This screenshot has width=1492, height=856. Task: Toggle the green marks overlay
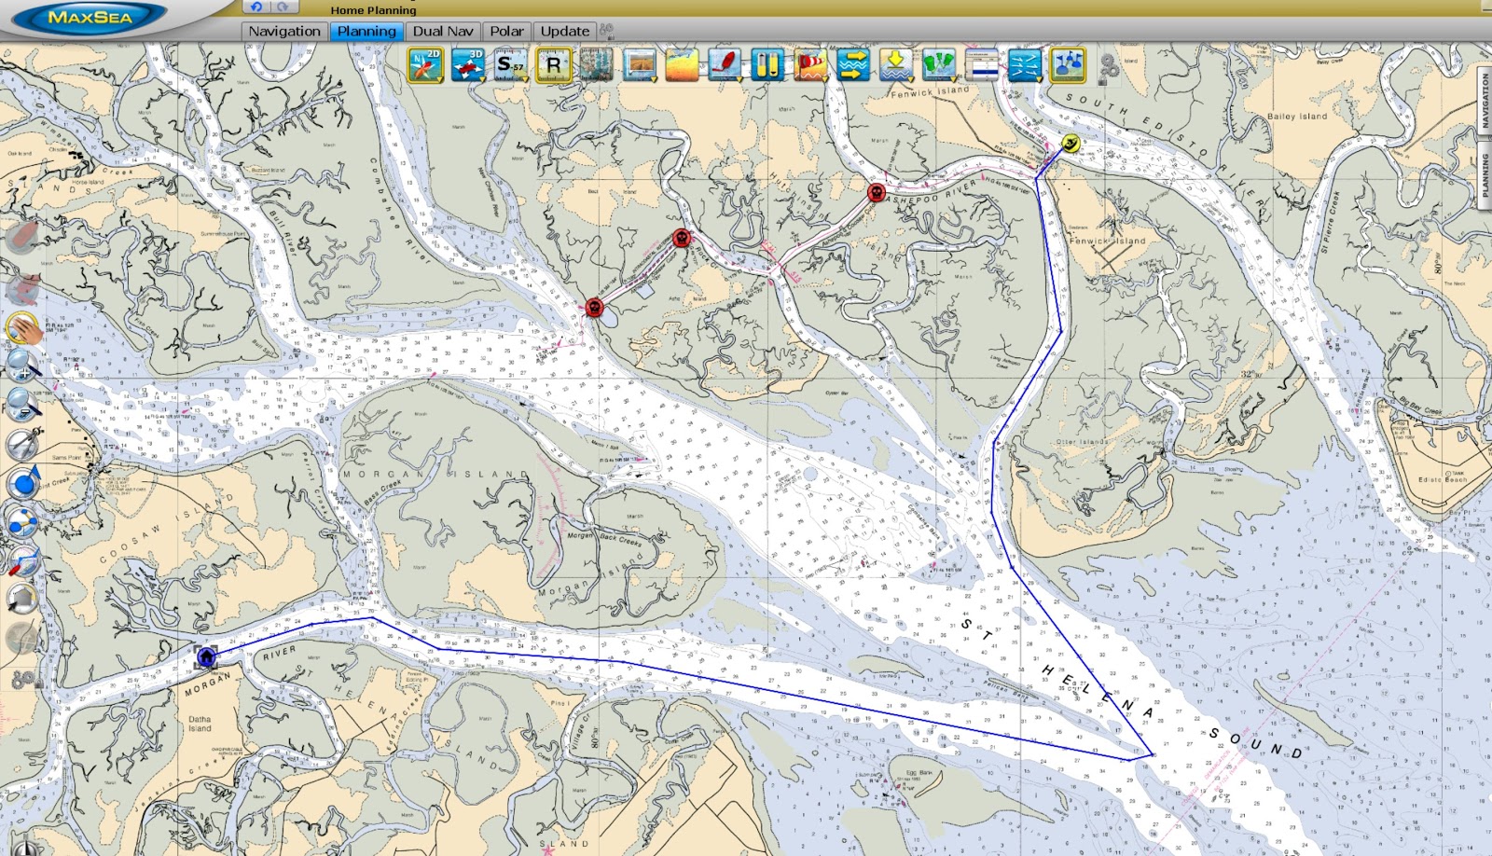tap(940, 65)
